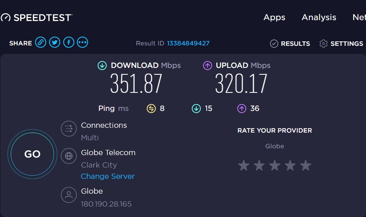The height and width of the screenshot is (217, 366).
Task: Click the Connections multi icon
Action: (69, 129)
